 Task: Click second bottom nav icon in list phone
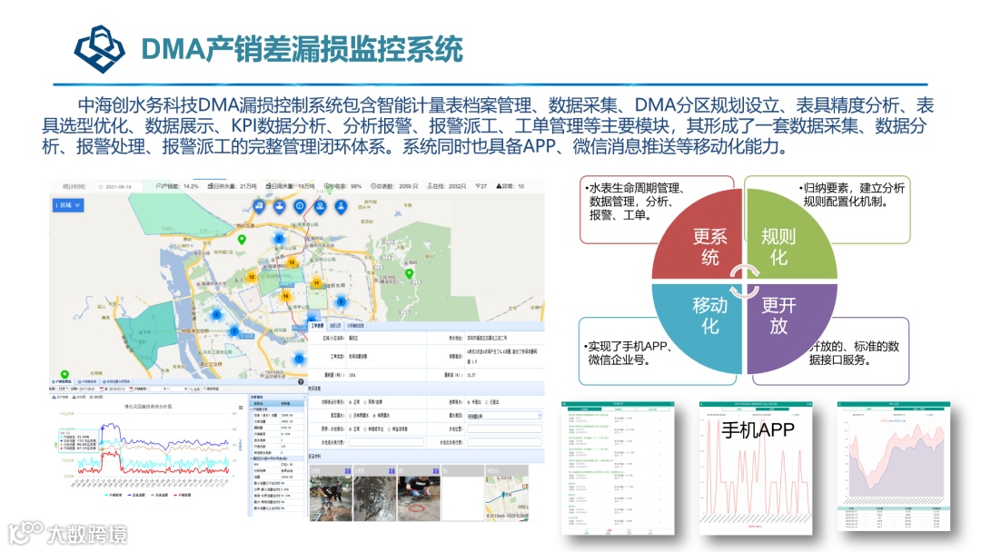[x=608, y=532]
